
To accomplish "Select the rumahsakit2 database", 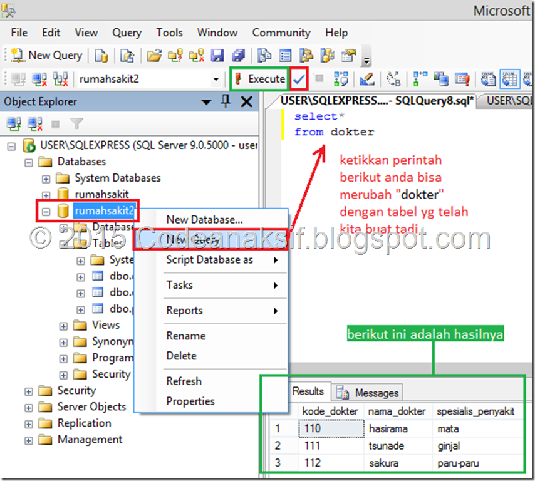I will click(105, 211).
